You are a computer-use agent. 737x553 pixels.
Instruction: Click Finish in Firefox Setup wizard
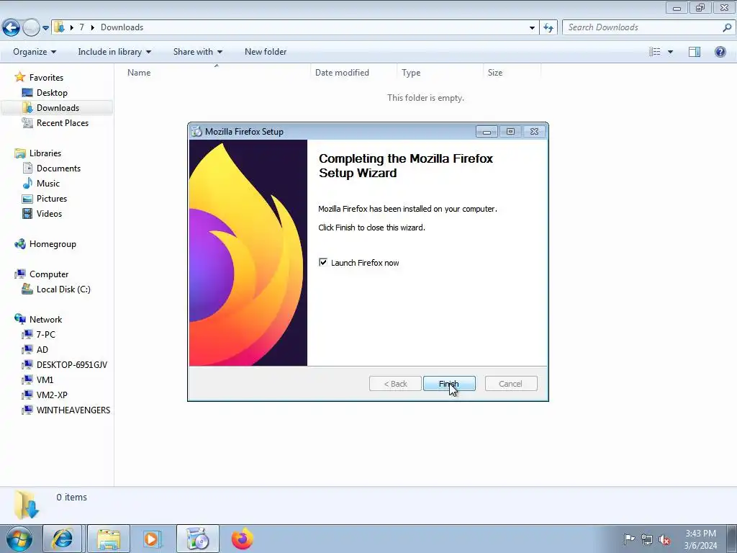pos(449,384)
